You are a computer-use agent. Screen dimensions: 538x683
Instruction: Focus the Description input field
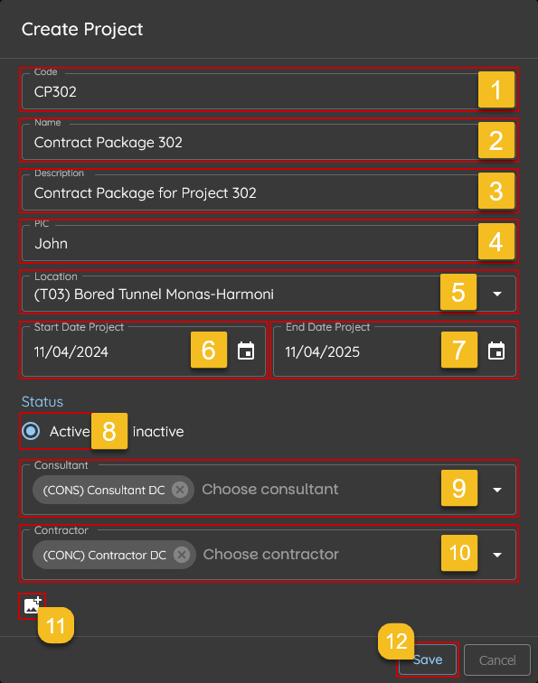[269, 192]
